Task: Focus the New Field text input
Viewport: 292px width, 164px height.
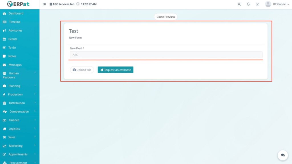Action: [x=166, y=55]
